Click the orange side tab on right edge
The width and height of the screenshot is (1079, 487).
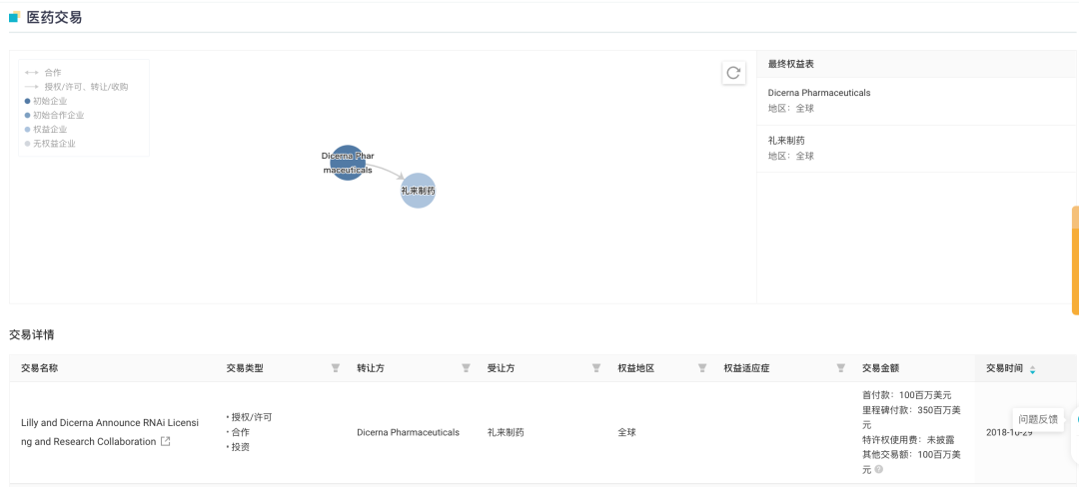(x=1076, y=259)
